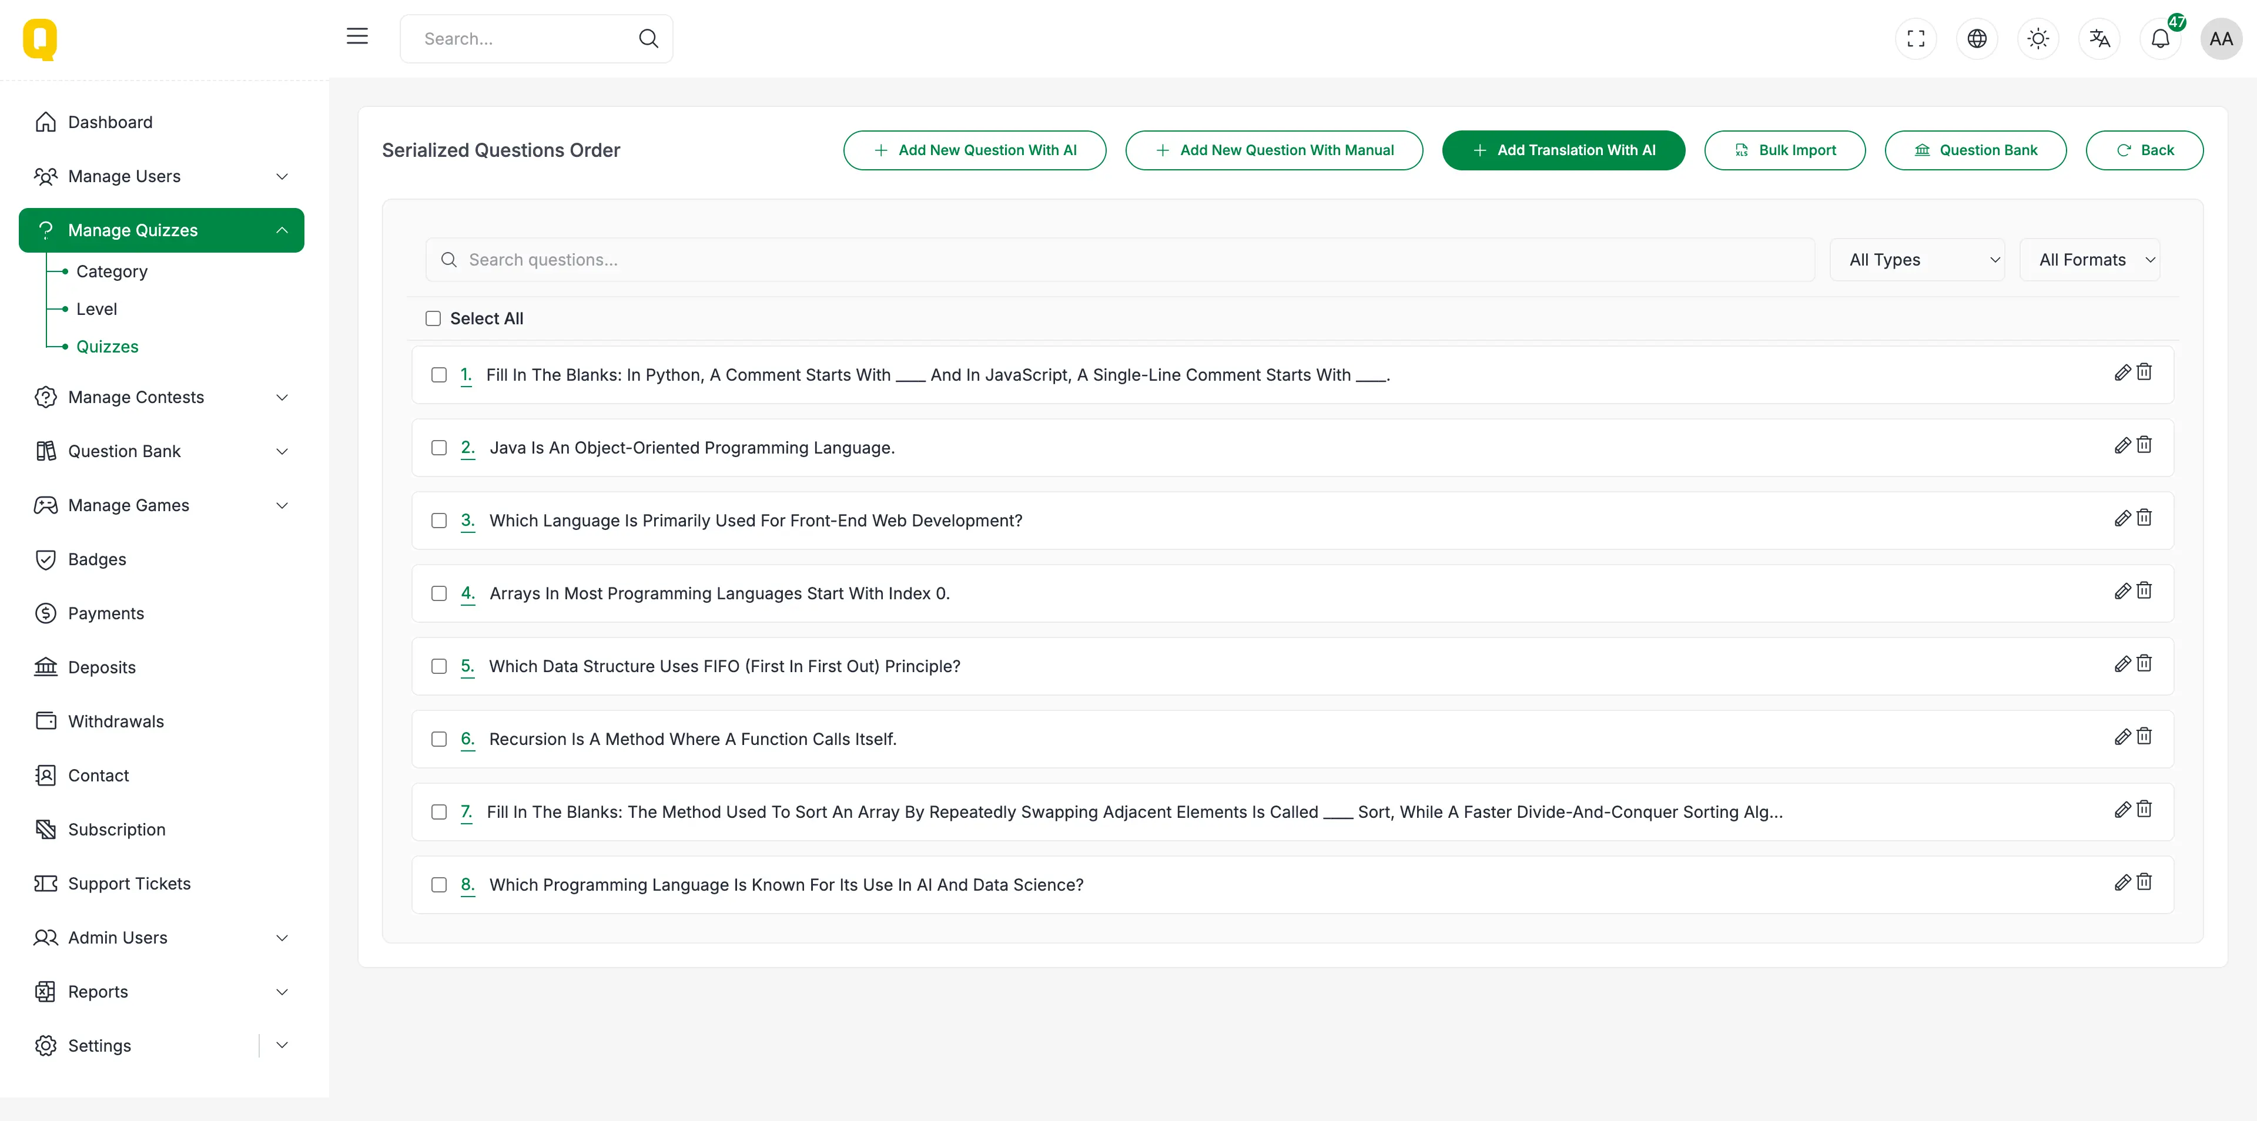This screenshot has height=1121, width=2257.
Task: Open the Badges sidebar item
Action: (x=97, y=560)
